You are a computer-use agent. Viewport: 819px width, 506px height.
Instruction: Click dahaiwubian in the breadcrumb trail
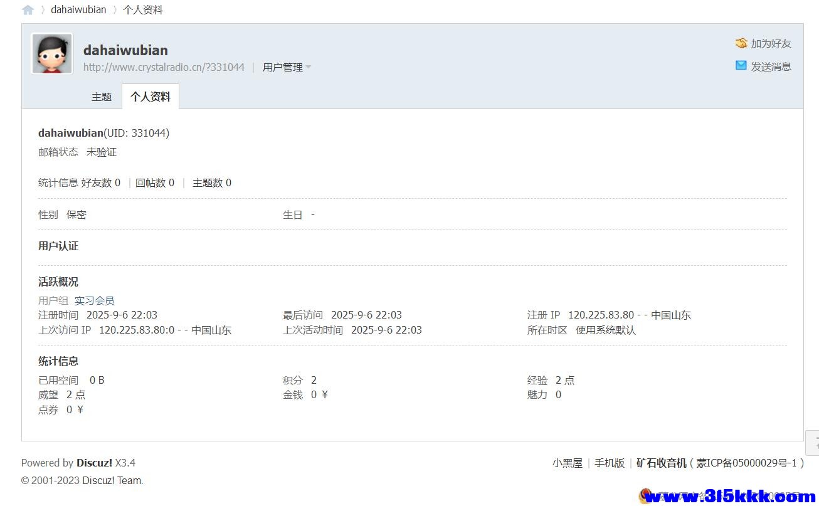78,9
